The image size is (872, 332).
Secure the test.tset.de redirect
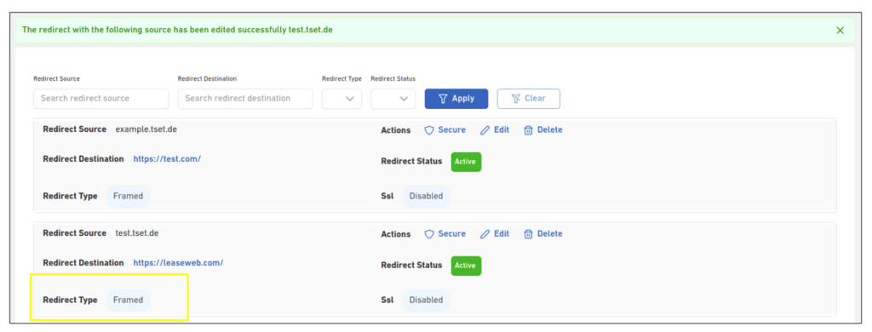(x=445, y=233)
